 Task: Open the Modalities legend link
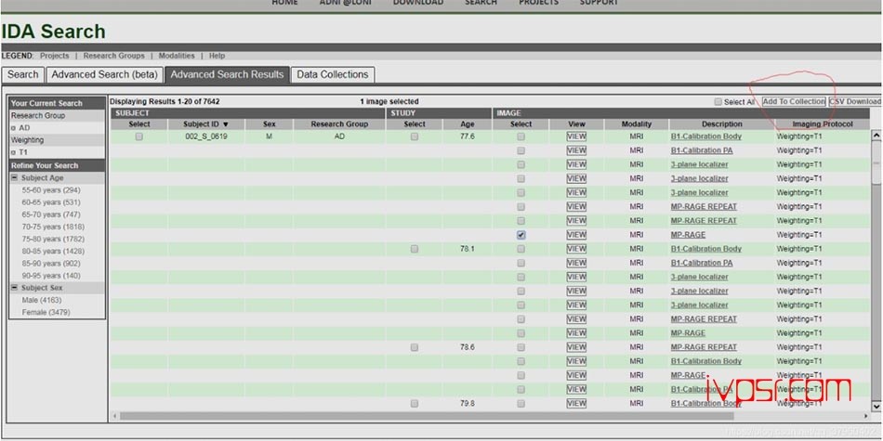point(177,56)
